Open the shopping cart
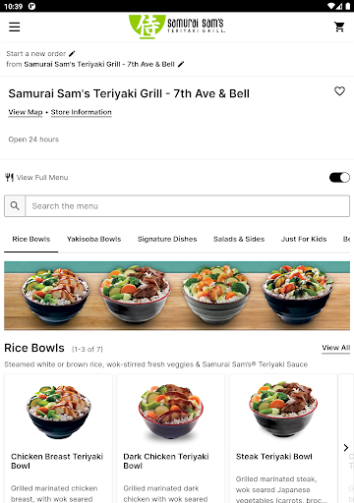This screenshot has width=354, height=503. point(339,27)
